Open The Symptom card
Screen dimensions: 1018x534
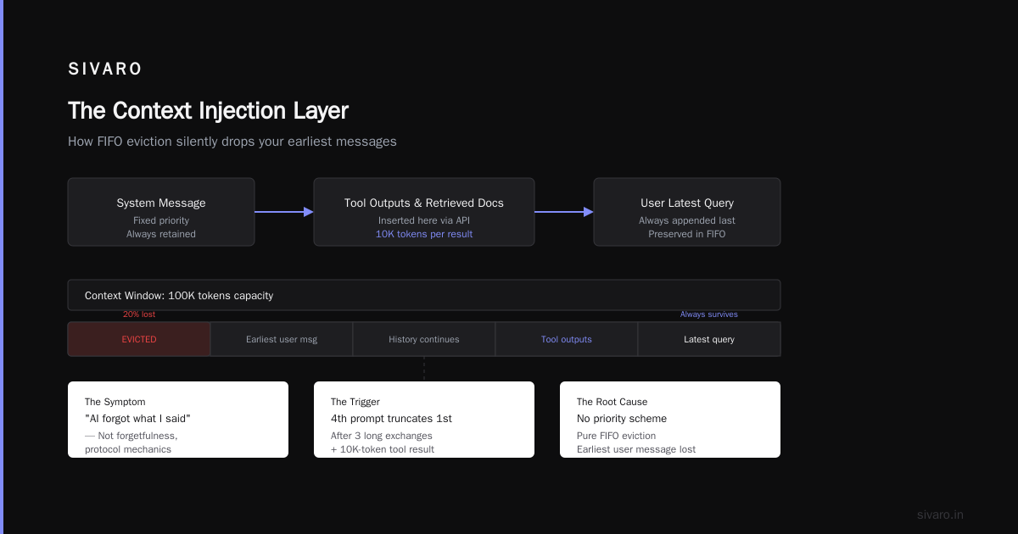[178, 420]
